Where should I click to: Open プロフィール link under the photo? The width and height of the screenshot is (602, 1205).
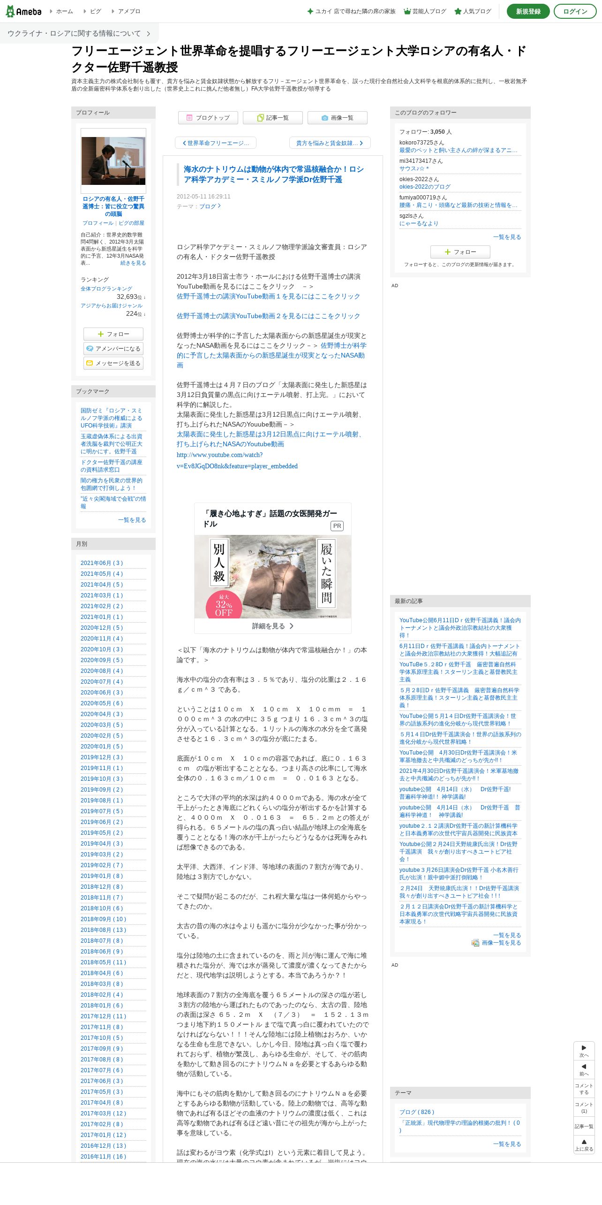[x=98, y=223]
